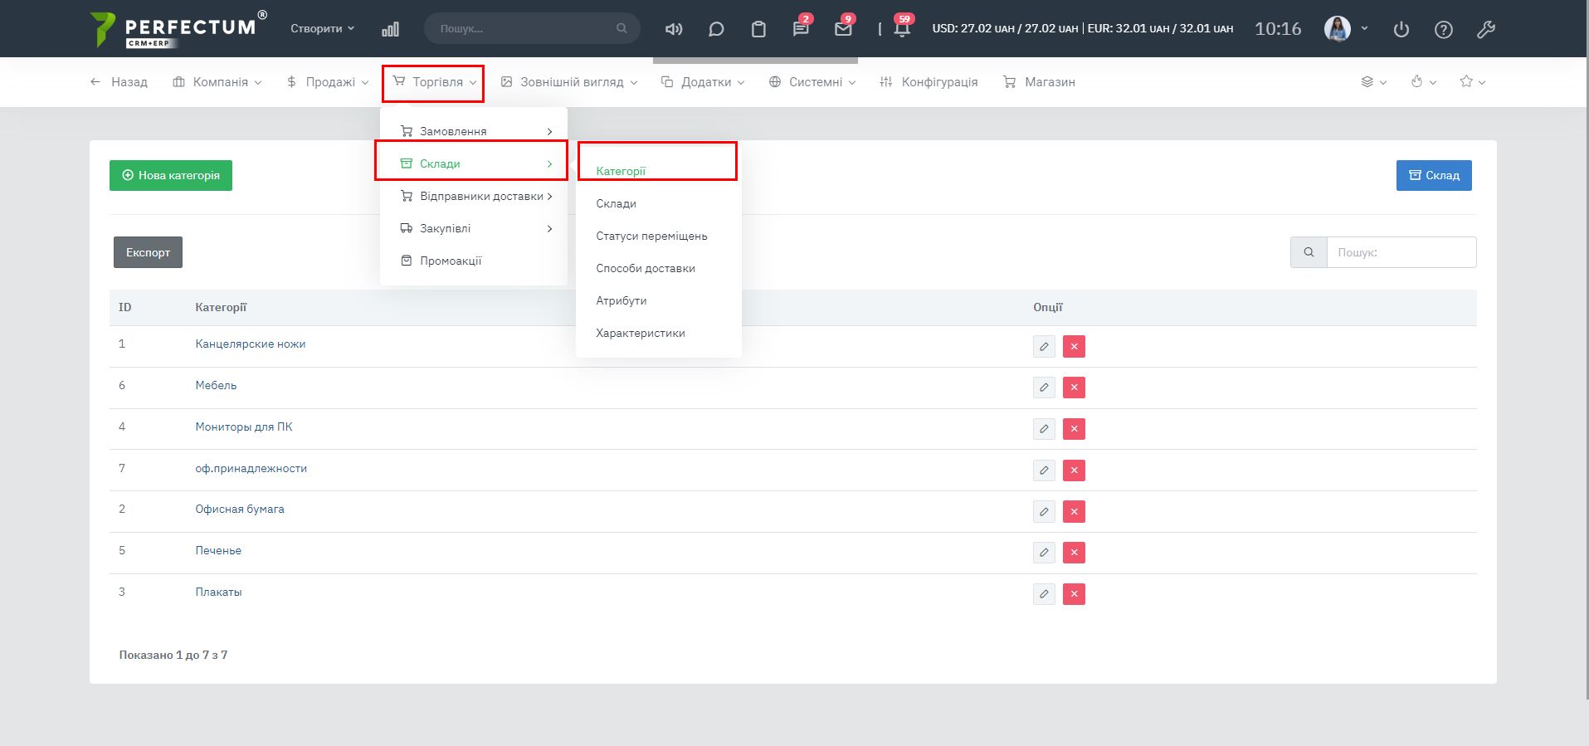This screenshot has height=746, width=1589.
Task: Click the Нова категорія button
Action: pos(171,175)
